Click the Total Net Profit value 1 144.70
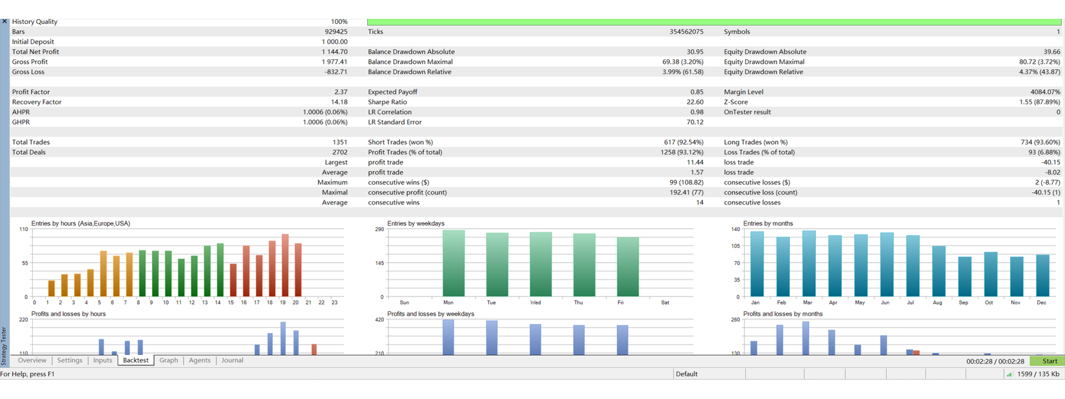Screen dimensions: 1065x399 tap(334, 52)
